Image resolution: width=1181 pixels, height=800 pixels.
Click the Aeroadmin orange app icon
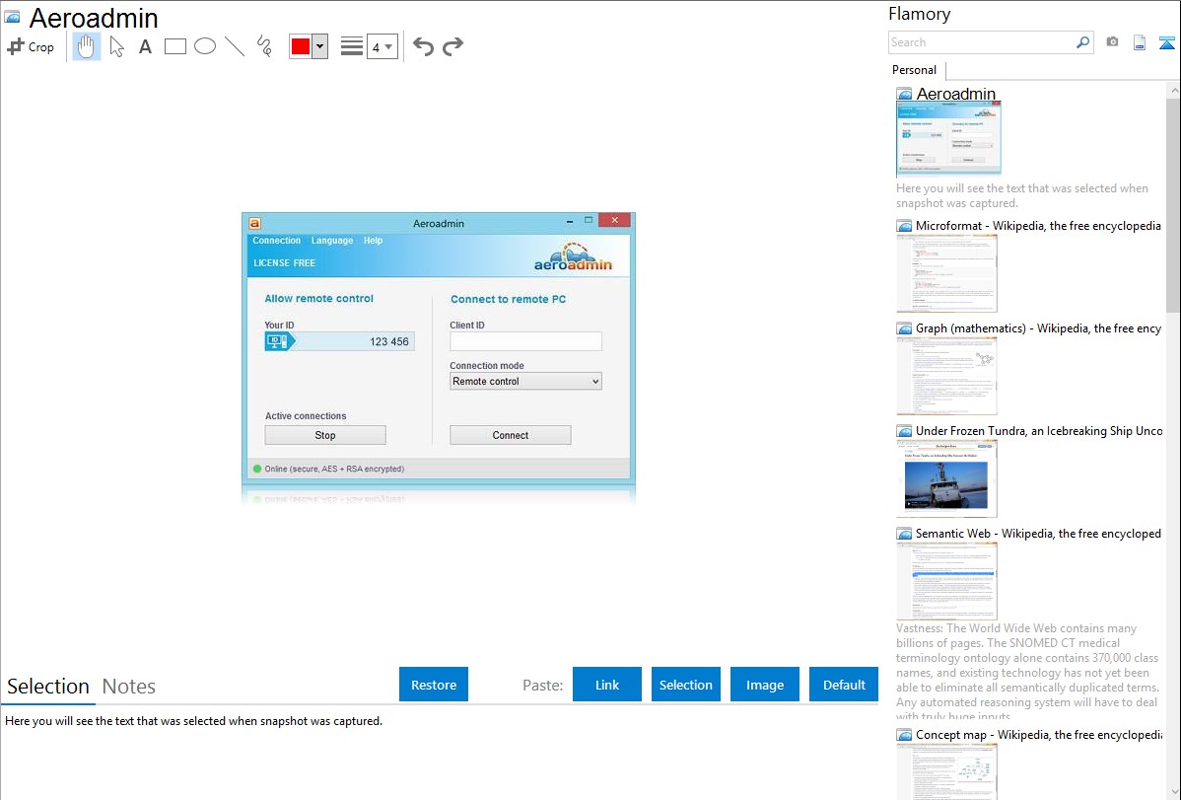pos(254,223)
